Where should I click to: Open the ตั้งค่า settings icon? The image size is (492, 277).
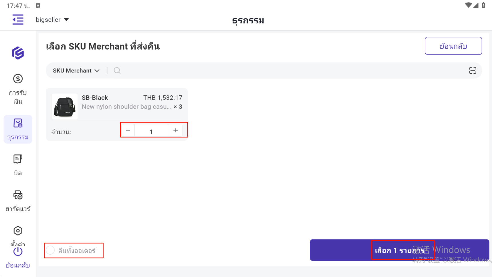pos(18,231)
